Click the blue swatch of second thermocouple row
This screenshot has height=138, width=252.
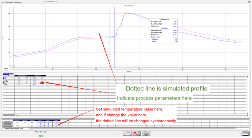coord(4,79)
